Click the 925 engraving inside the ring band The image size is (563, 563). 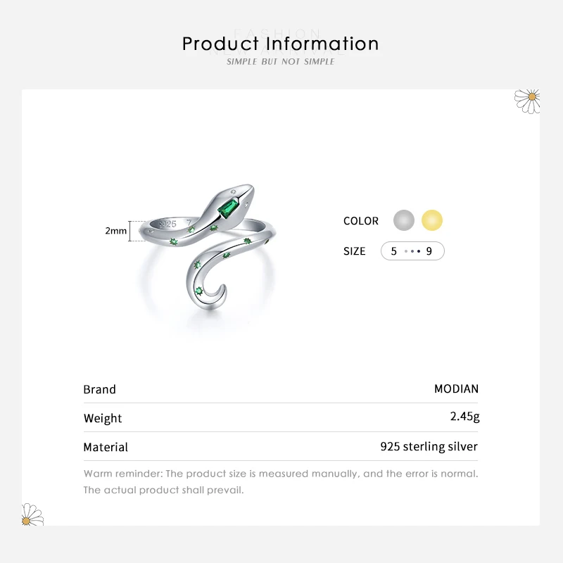point(167,224)
